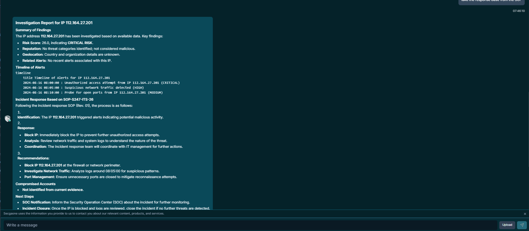Click the 07:46:10 message timestamp

[x=519, y=11]
